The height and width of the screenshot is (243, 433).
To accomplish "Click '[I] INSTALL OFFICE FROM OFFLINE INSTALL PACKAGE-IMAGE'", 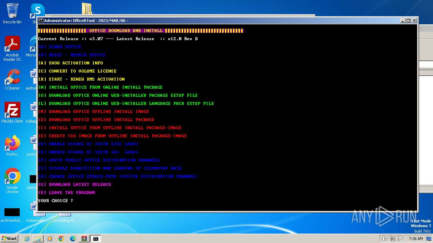I will (x=110, y=128).
